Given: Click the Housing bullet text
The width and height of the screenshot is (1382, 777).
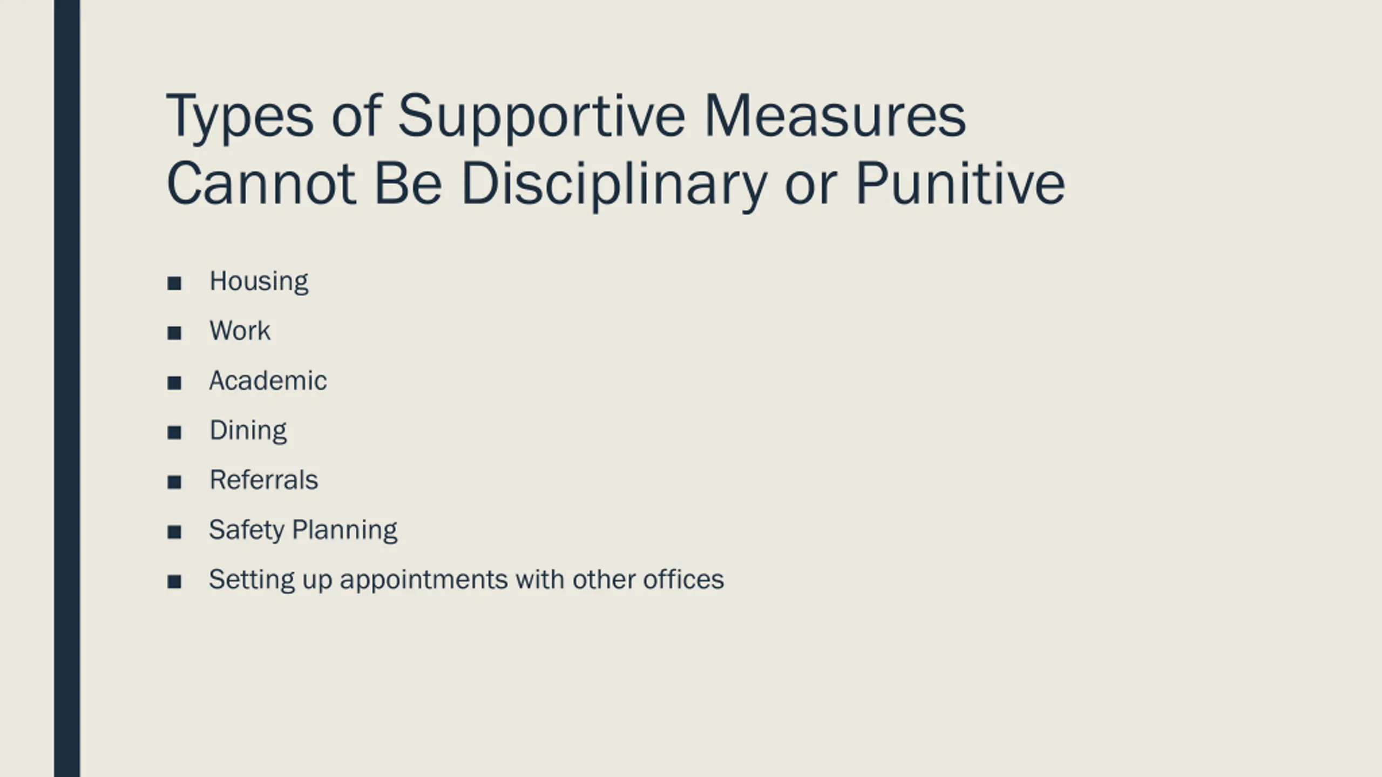Looking at the screenshot, I should 259,282.
